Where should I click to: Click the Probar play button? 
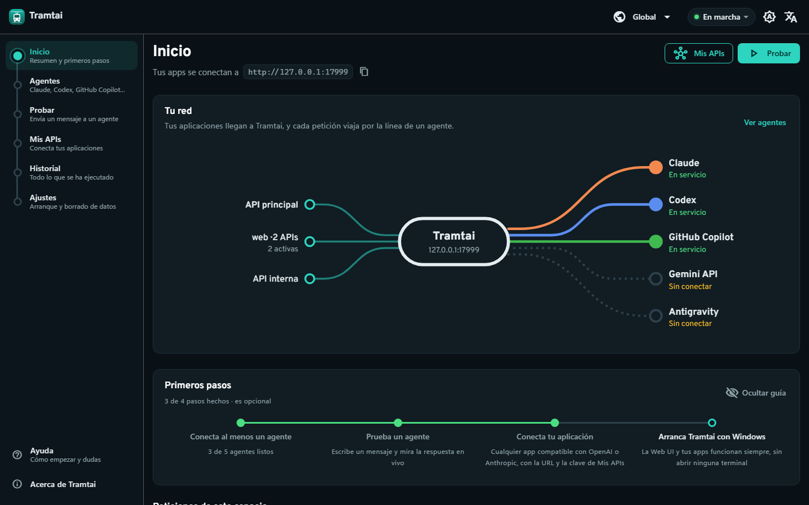[769, 53]
